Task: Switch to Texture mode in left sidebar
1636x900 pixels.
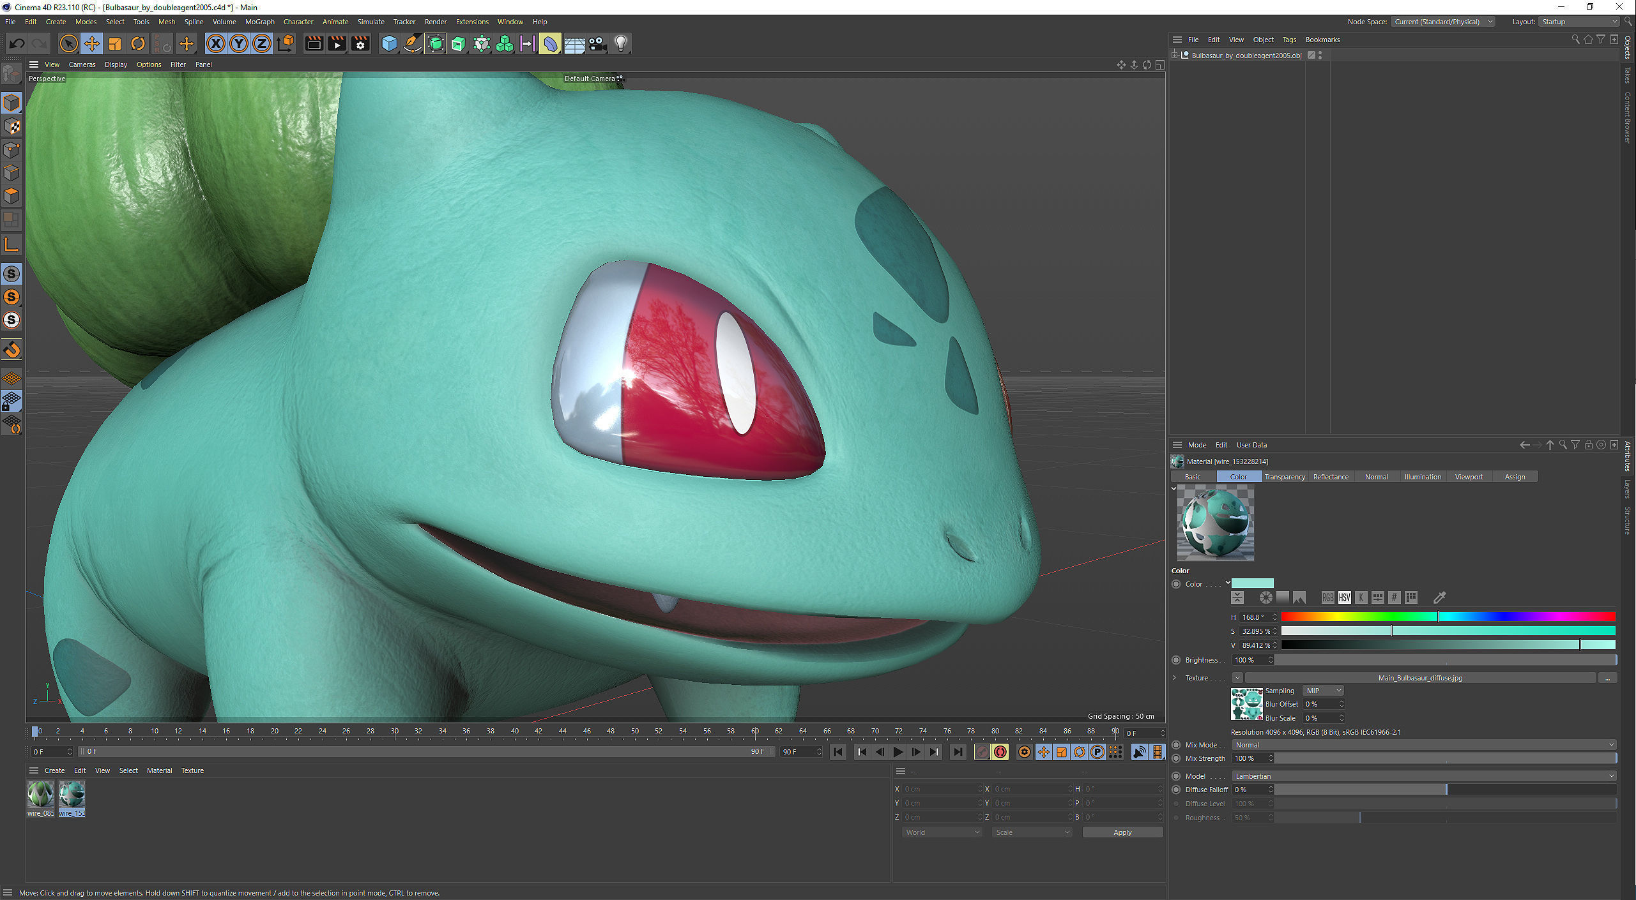Action: 12,126
